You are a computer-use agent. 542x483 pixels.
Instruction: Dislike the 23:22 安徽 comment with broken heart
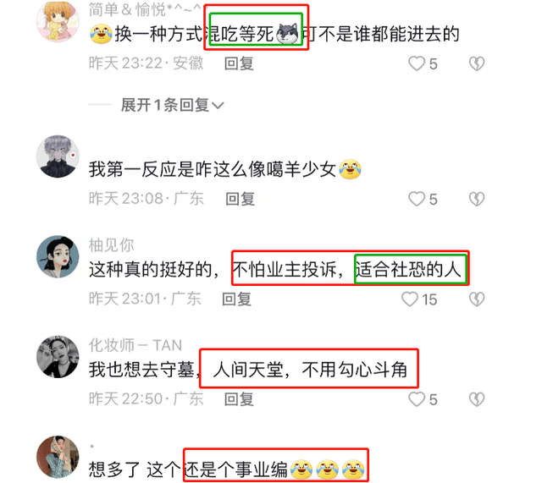pyautogui.click(x=477, y=63)
